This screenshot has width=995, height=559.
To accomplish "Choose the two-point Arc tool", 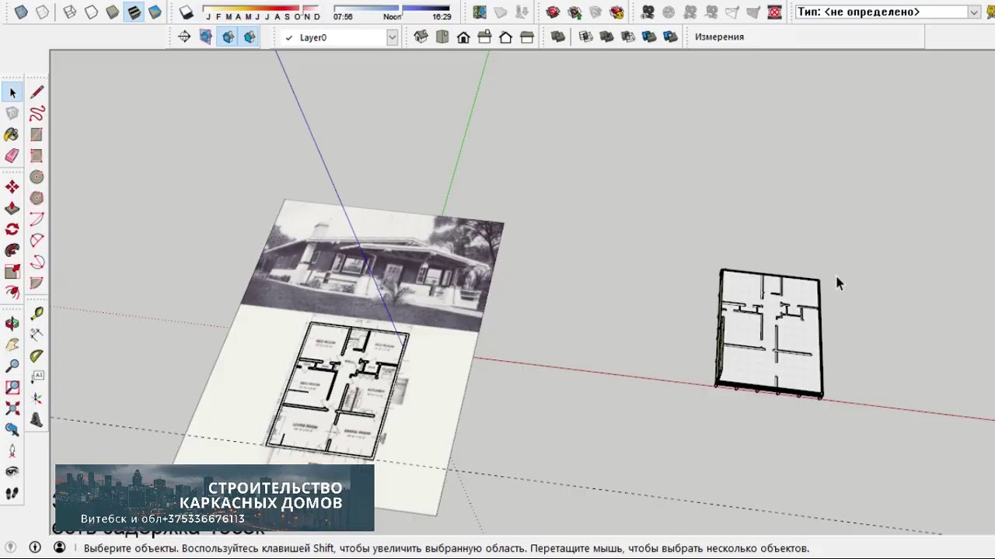I will coord(37,241).
